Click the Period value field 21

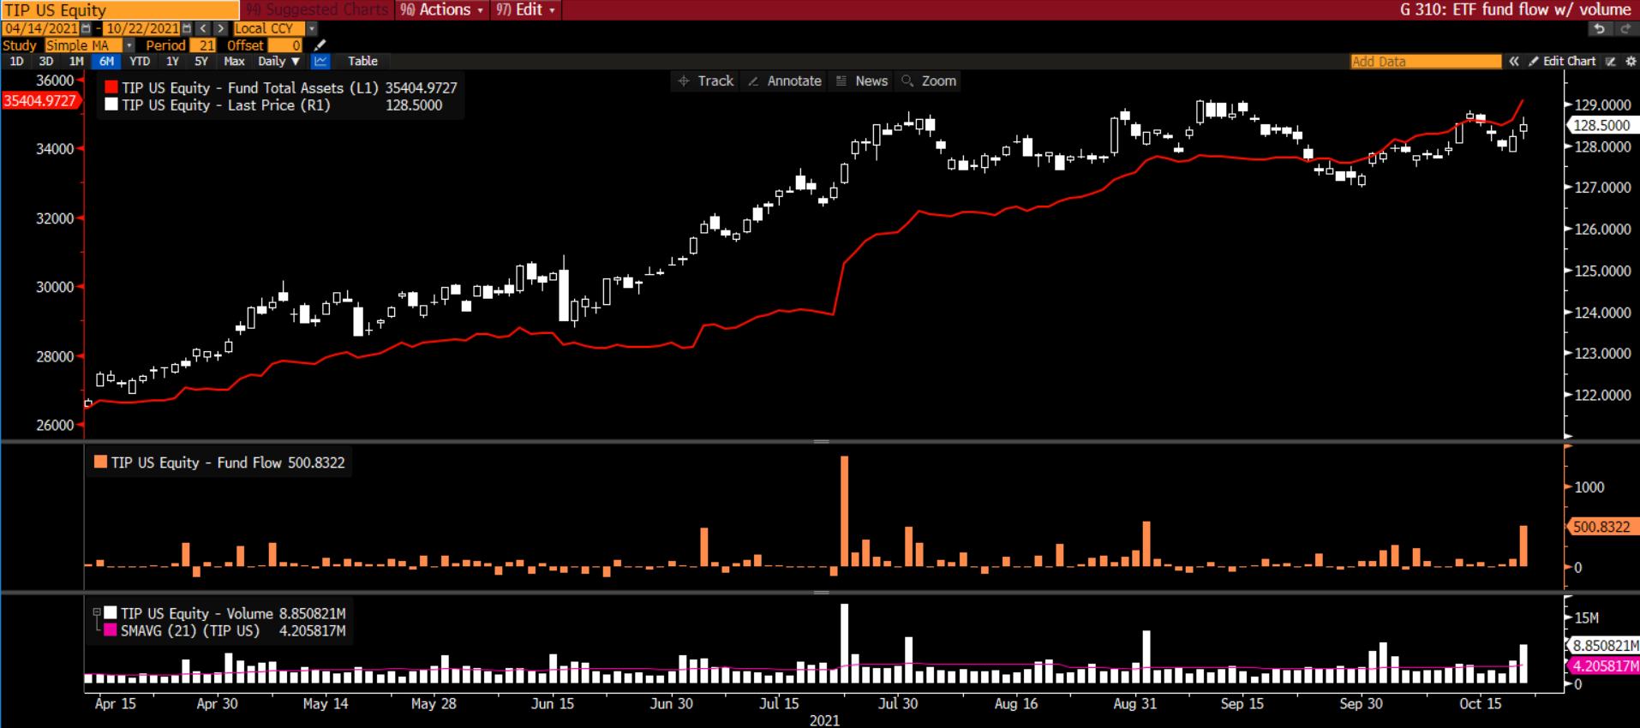203,45
